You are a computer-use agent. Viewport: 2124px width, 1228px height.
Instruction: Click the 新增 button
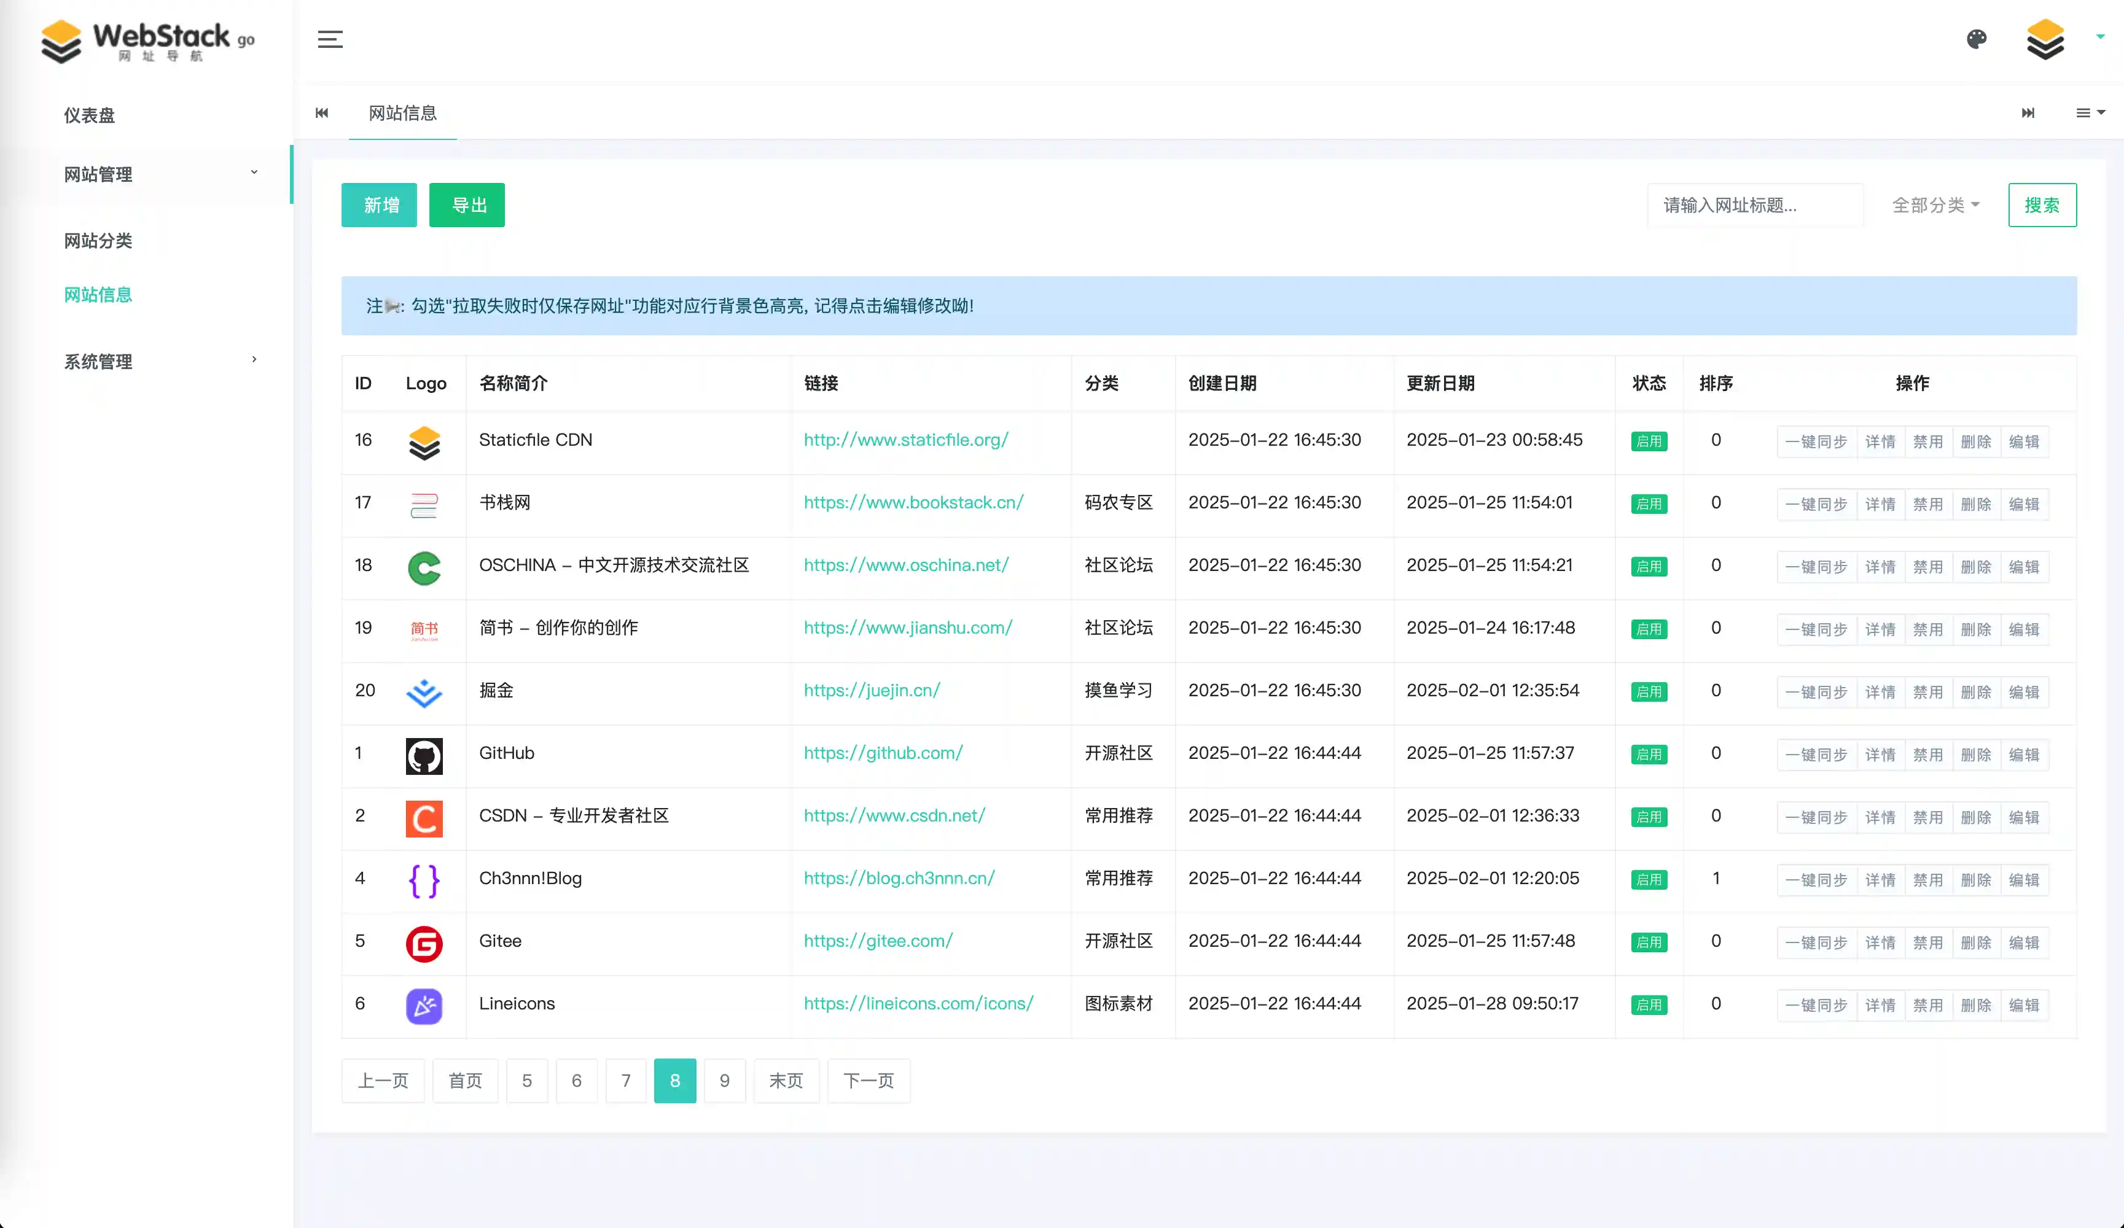click(380, 205)
